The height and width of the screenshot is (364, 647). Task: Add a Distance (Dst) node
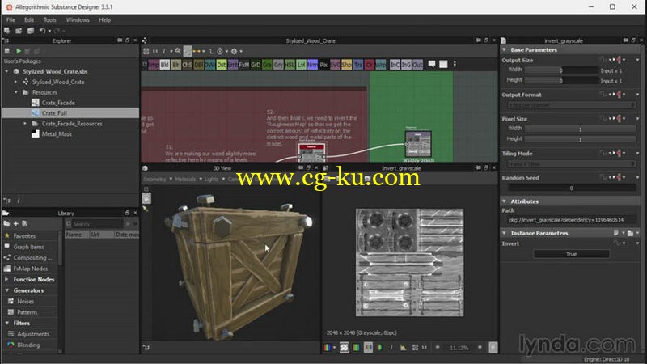click(x=222, y=65)
